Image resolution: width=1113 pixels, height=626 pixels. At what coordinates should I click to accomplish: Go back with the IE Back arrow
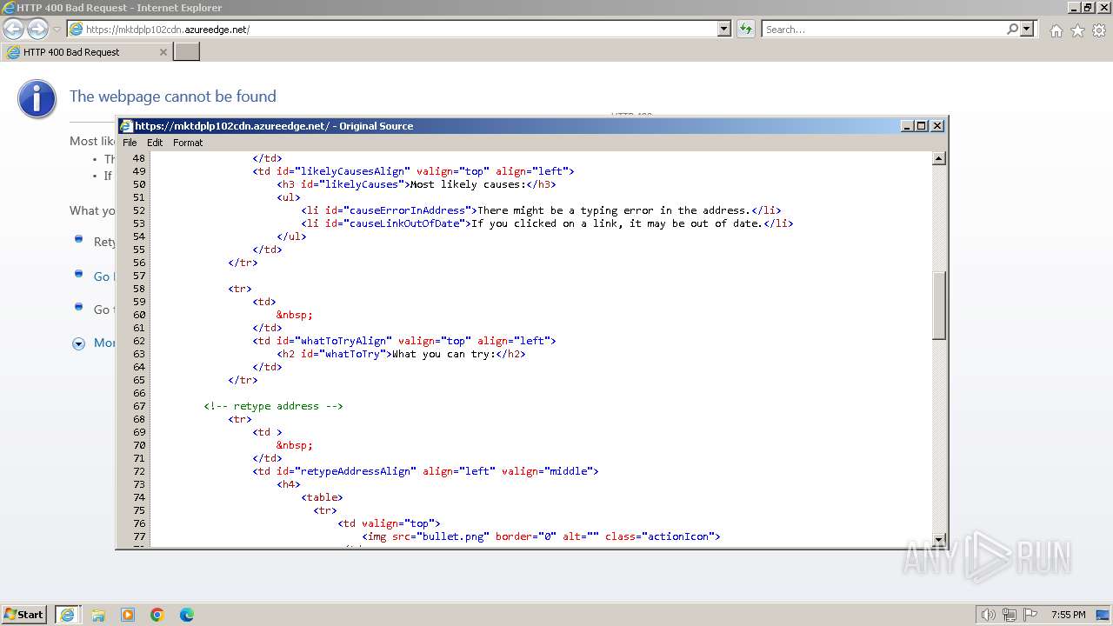(x=14, y=30)
